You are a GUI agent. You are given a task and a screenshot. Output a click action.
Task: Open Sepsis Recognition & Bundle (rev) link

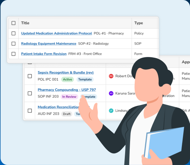pyautogui.click(x=66, y=72)
